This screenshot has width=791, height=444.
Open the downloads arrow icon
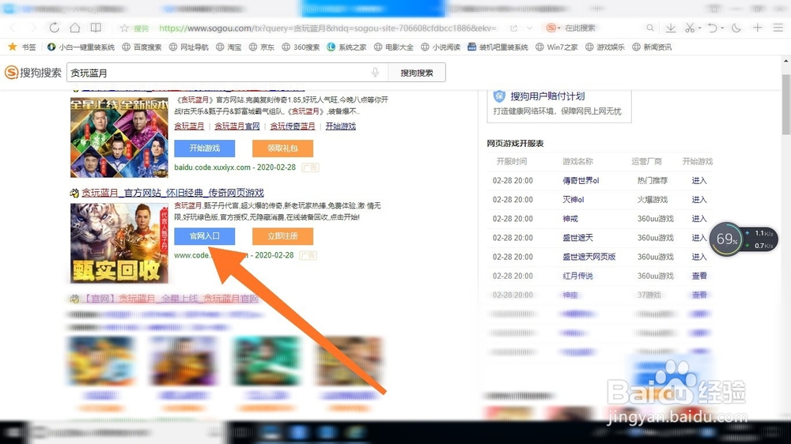coord(671,28)
